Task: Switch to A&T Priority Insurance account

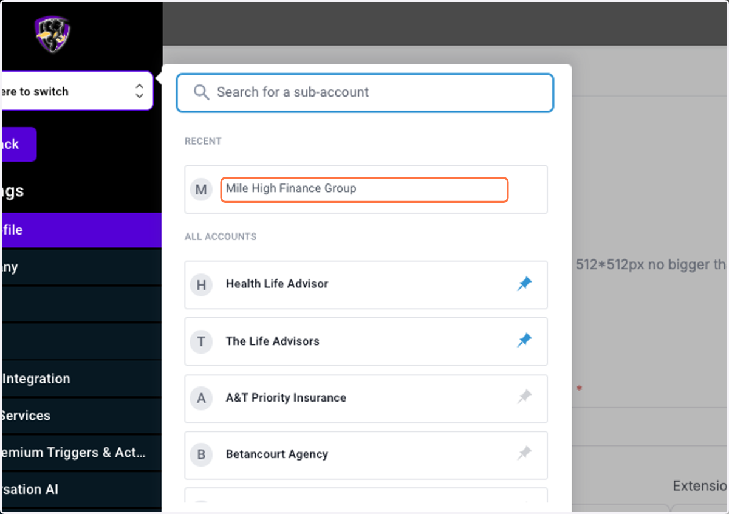Action: (x=366, y=399)
